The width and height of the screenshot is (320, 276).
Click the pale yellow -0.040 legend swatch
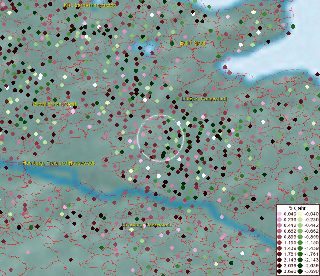click(300, 214)
